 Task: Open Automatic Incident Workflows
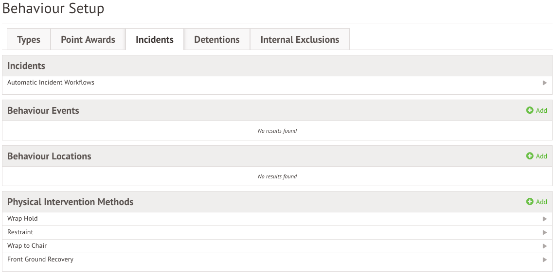pyautogui.click(x=51, y=83)
